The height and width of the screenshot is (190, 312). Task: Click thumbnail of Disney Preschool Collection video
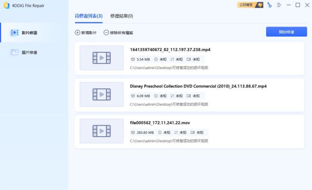(101, 94)
